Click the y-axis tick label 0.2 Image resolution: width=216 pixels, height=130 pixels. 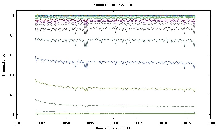[x=11, y=95]
